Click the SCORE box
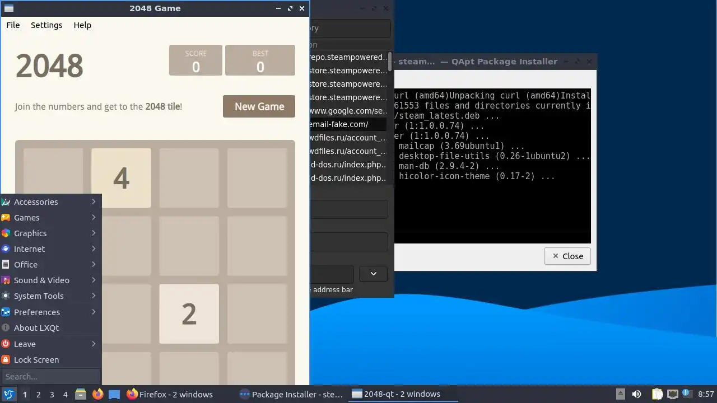 coord(195,60)
